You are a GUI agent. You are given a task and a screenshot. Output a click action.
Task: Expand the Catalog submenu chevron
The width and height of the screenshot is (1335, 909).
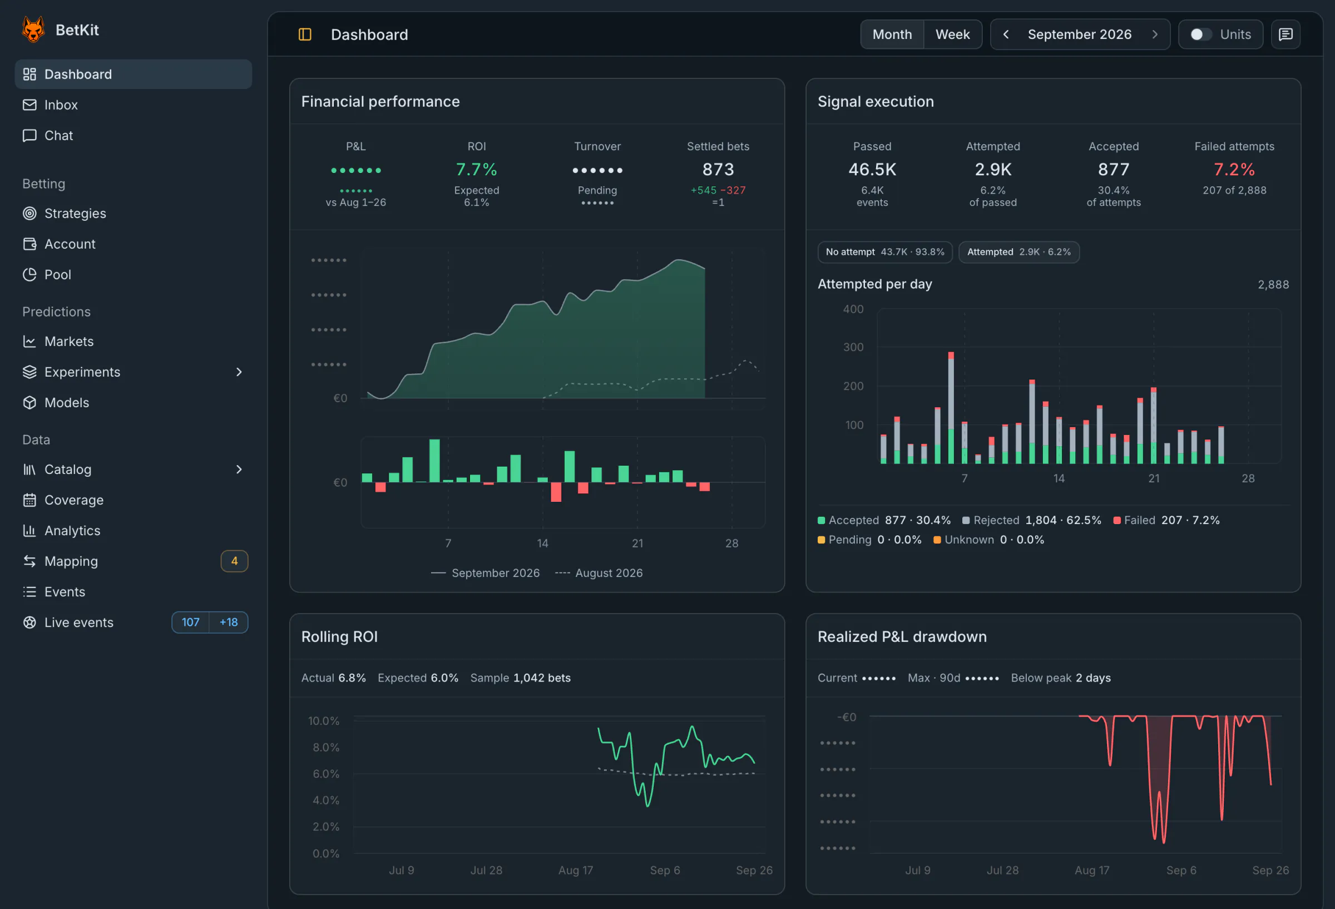click(239, 470)
